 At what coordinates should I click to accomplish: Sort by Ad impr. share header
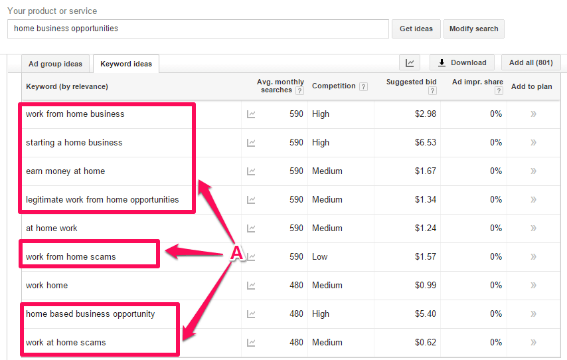tap(477, 82)
